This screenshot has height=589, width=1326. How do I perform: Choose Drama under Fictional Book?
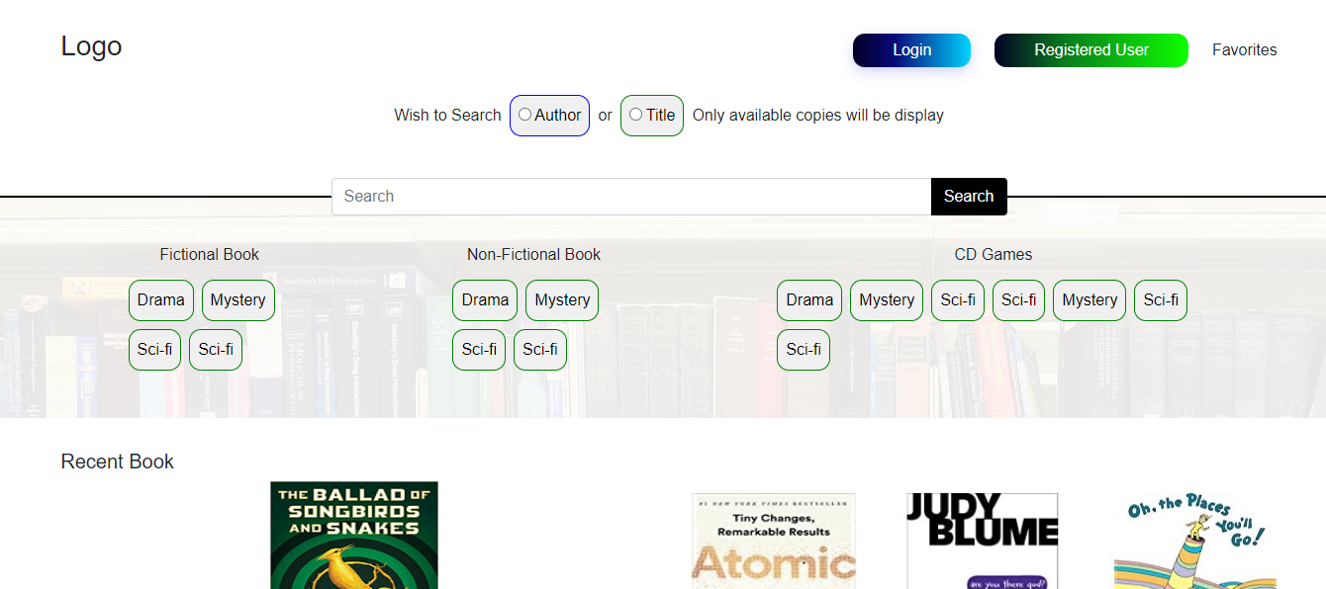coord(161,300)
